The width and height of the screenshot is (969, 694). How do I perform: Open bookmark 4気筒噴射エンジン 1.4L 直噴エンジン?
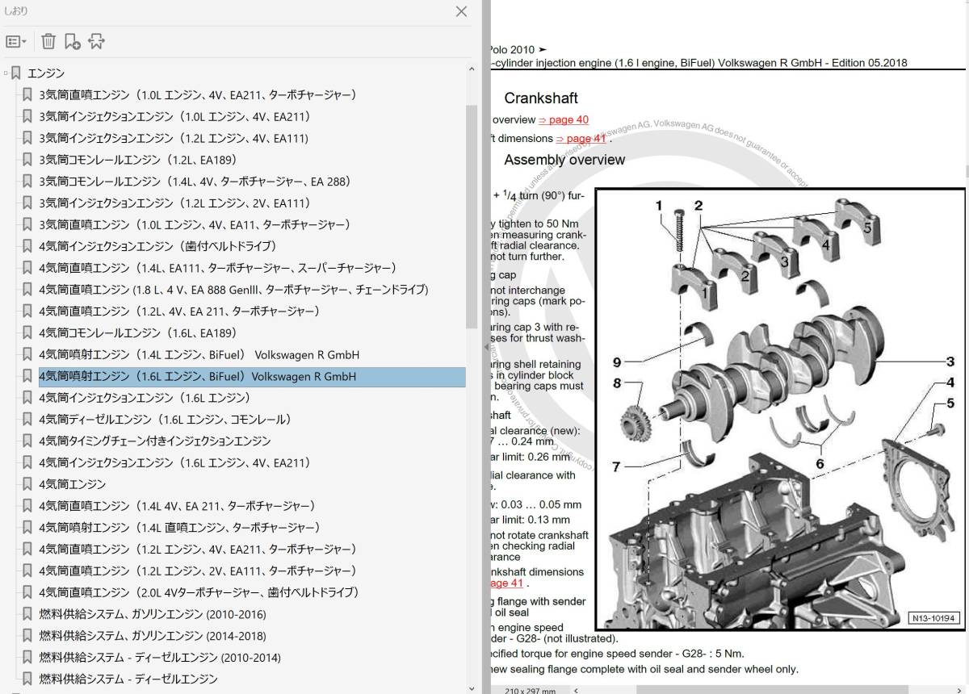[x=180, y=528]
